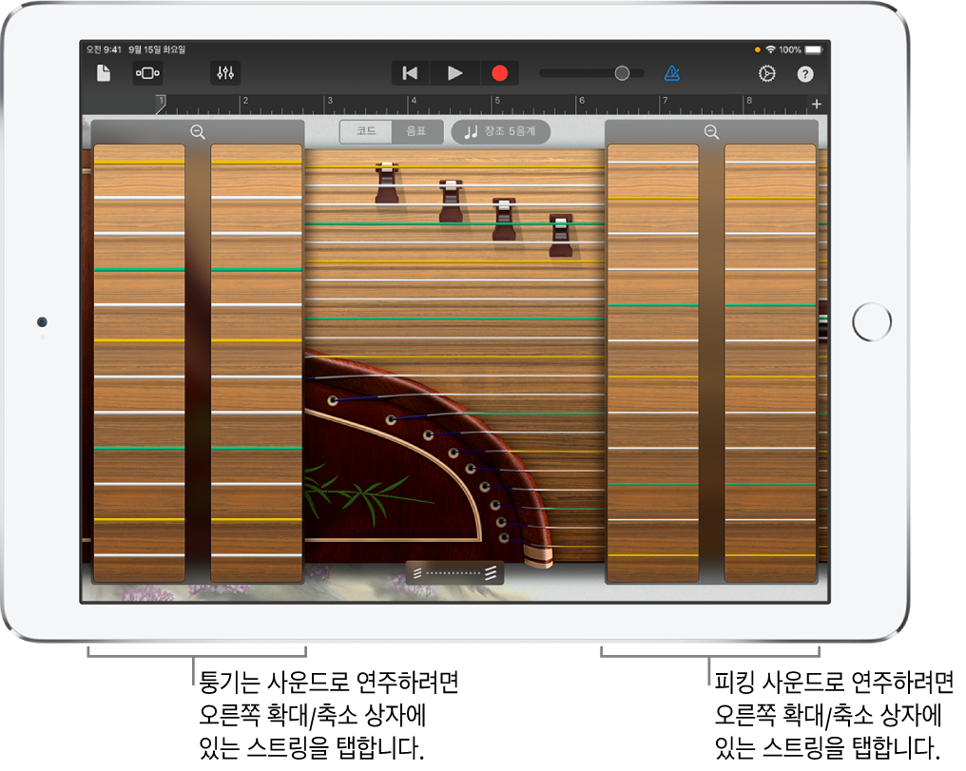
Task: Click the left zoom box magnifier icon
Action: click(x=198, y=132)
